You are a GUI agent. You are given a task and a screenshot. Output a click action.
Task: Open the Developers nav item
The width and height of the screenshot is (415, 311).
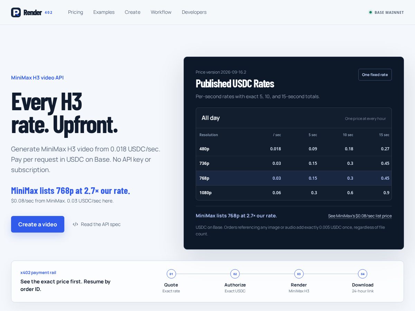194,12
